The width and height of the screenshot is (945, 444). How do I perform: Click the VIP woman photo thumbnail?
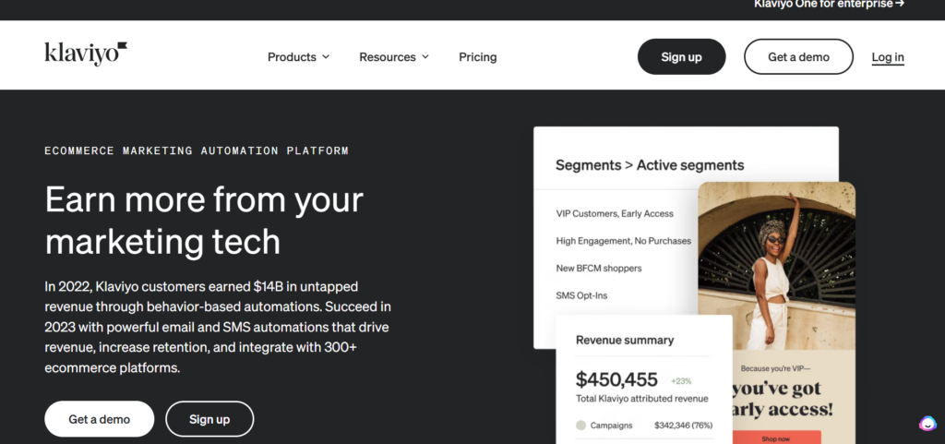[776, 266]
